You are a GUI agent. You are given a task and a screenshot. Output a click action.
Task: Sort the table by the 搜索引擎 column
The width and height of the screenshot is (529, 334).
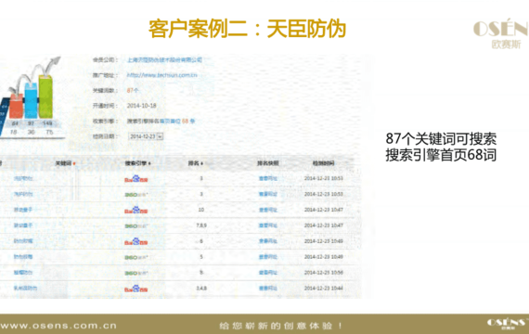point(137,163)
